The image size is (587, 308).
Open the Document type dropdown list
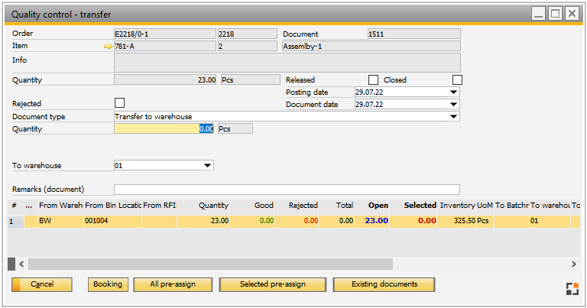pos(454,117)
